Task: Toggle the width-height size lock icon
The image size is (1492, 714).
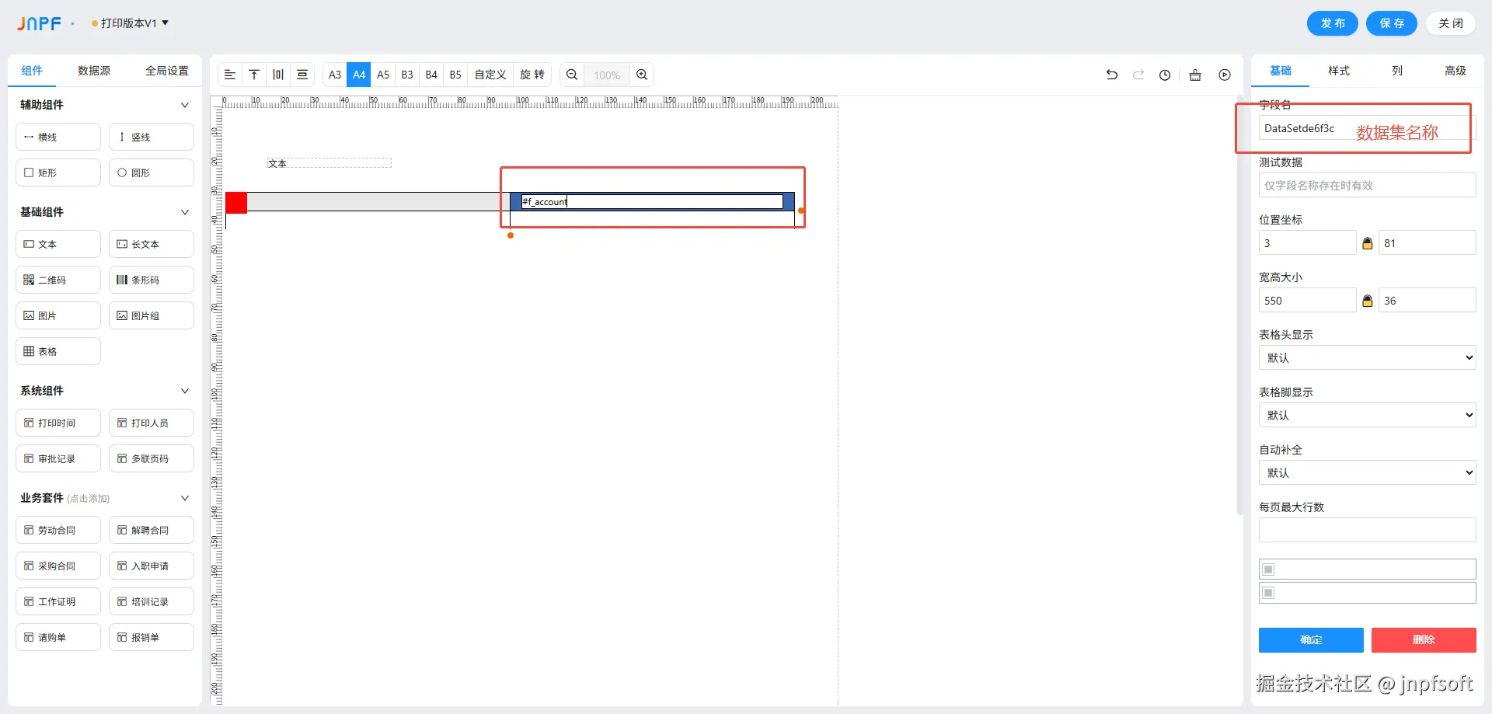Action: click(1368, 301)
